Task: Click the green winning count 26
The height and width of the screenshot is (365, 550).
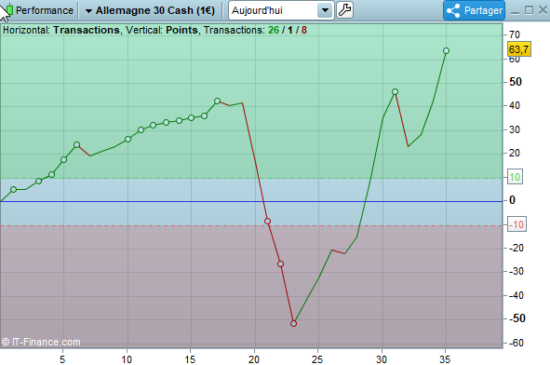Action: (274, 30)
